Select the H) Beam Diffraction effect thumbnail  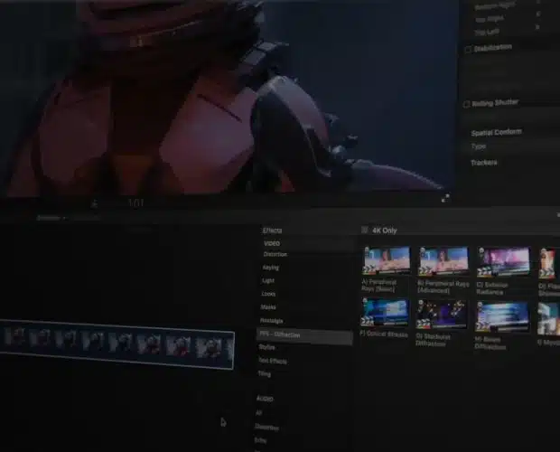[502, 317]
